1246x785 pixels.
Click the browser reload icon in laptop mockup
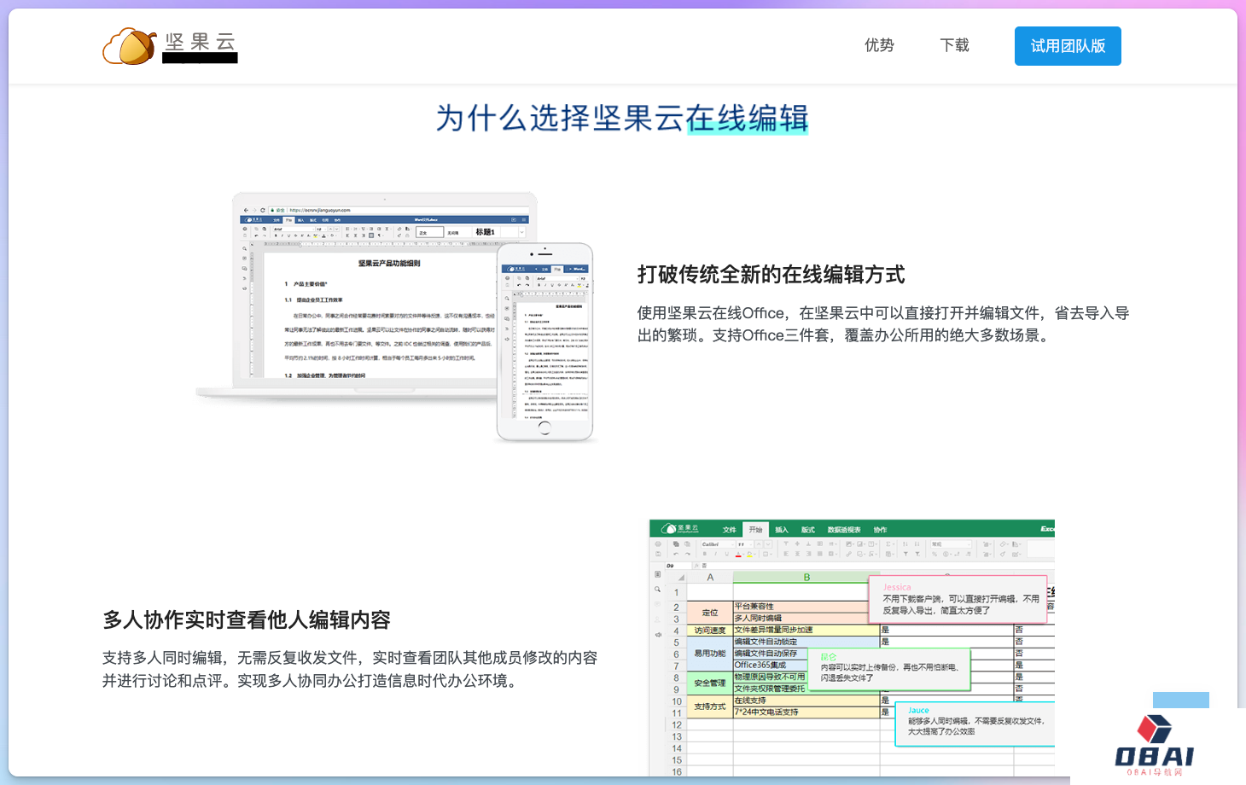[x=263, y=210]
